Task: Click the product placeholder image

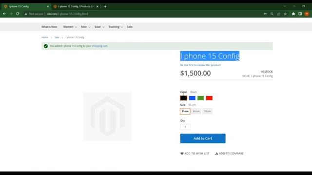Action: [107, 117]
